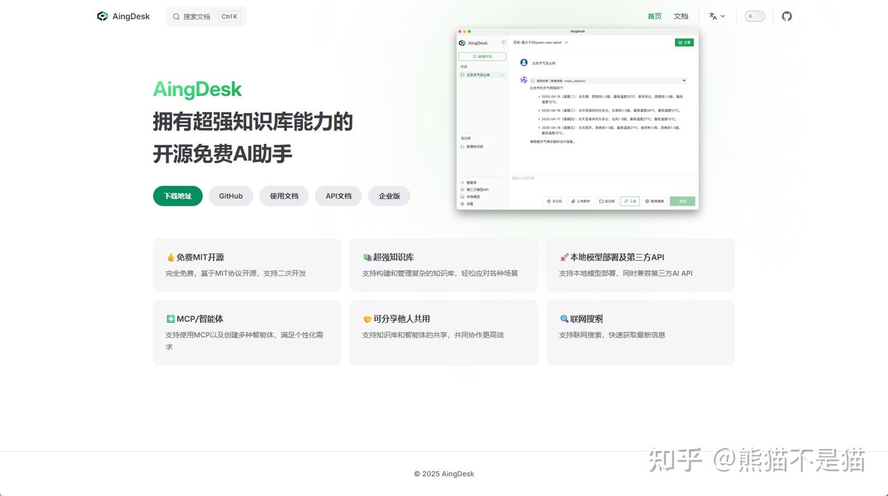This screenshot has height=496, width=888.
Task: Open 第三方模型API from the sidebar
Action: click(474, 189)
